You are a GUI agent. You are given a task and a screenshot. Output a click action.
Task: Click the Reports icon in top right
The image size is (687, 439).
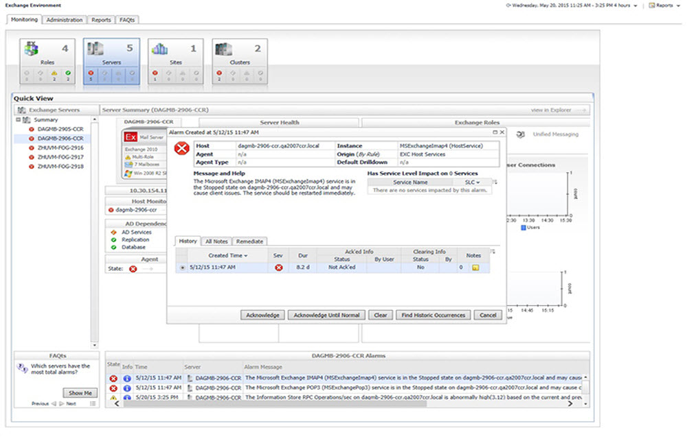(651, 5)
